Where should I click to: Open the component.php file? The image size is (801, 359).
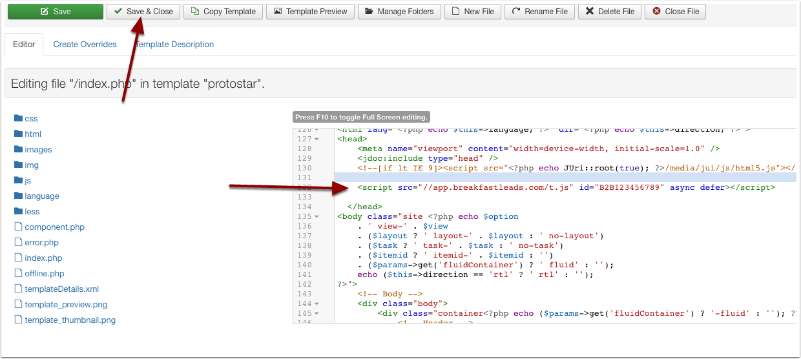tap(54, 227)
